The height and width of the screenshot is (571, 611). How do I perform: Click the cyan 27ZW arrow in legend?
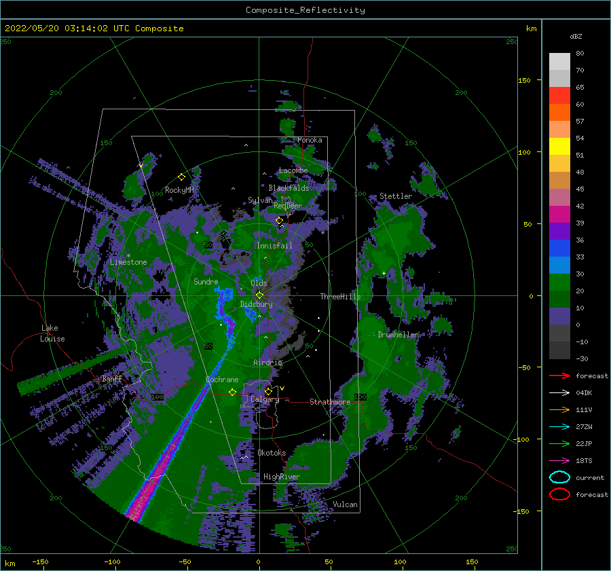tap(559, 426)
